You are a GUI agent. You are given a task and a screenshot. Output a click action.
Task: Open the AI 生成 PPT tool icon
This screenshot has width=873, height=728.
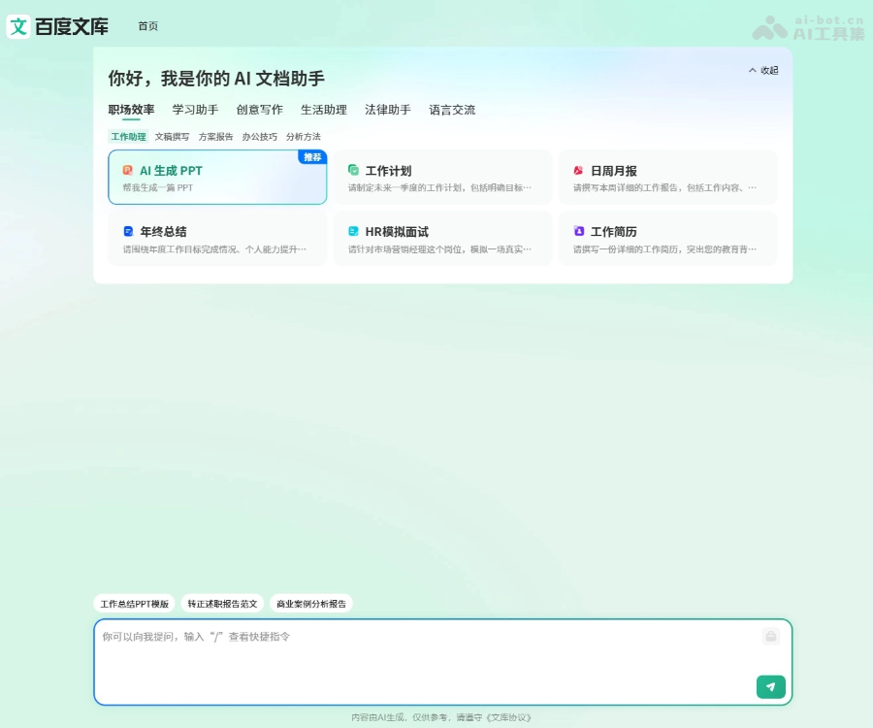coord(127,171)
